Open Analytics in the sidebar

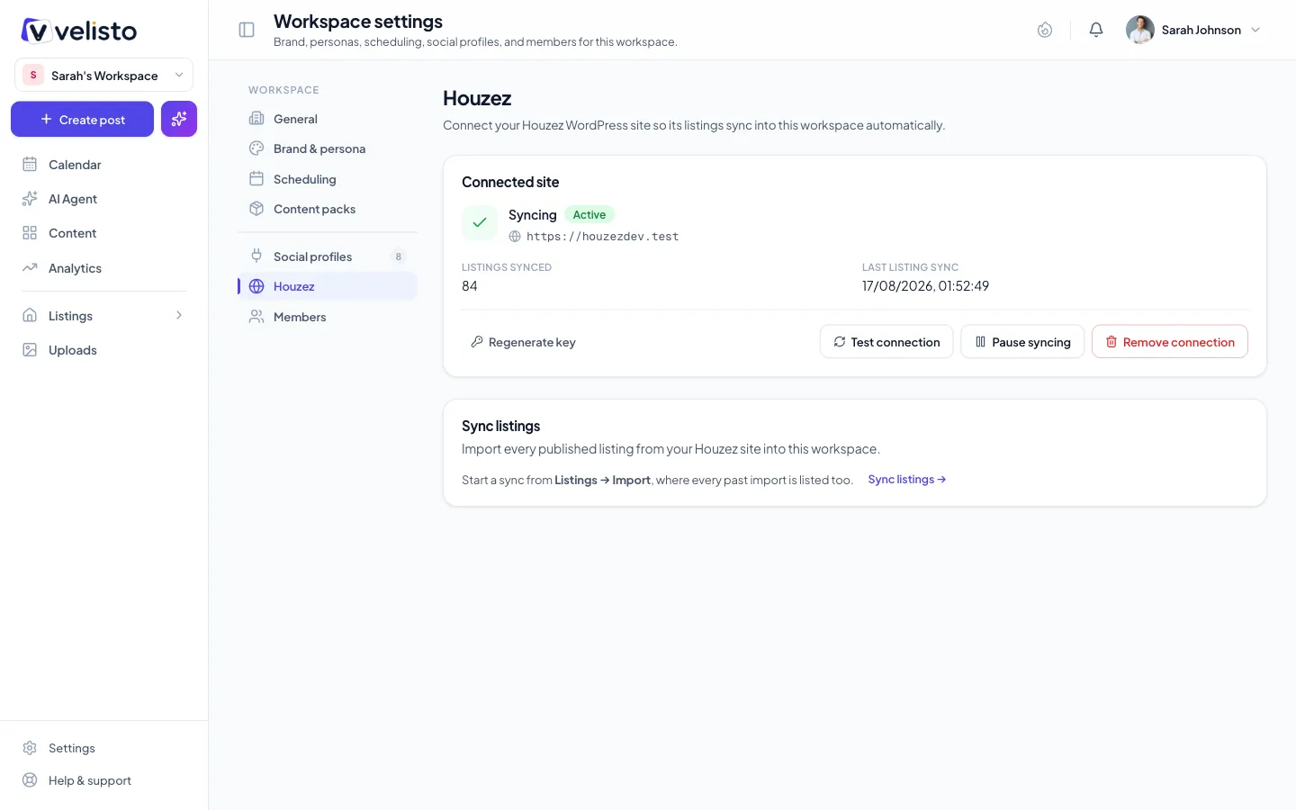(x=103, y=268)
